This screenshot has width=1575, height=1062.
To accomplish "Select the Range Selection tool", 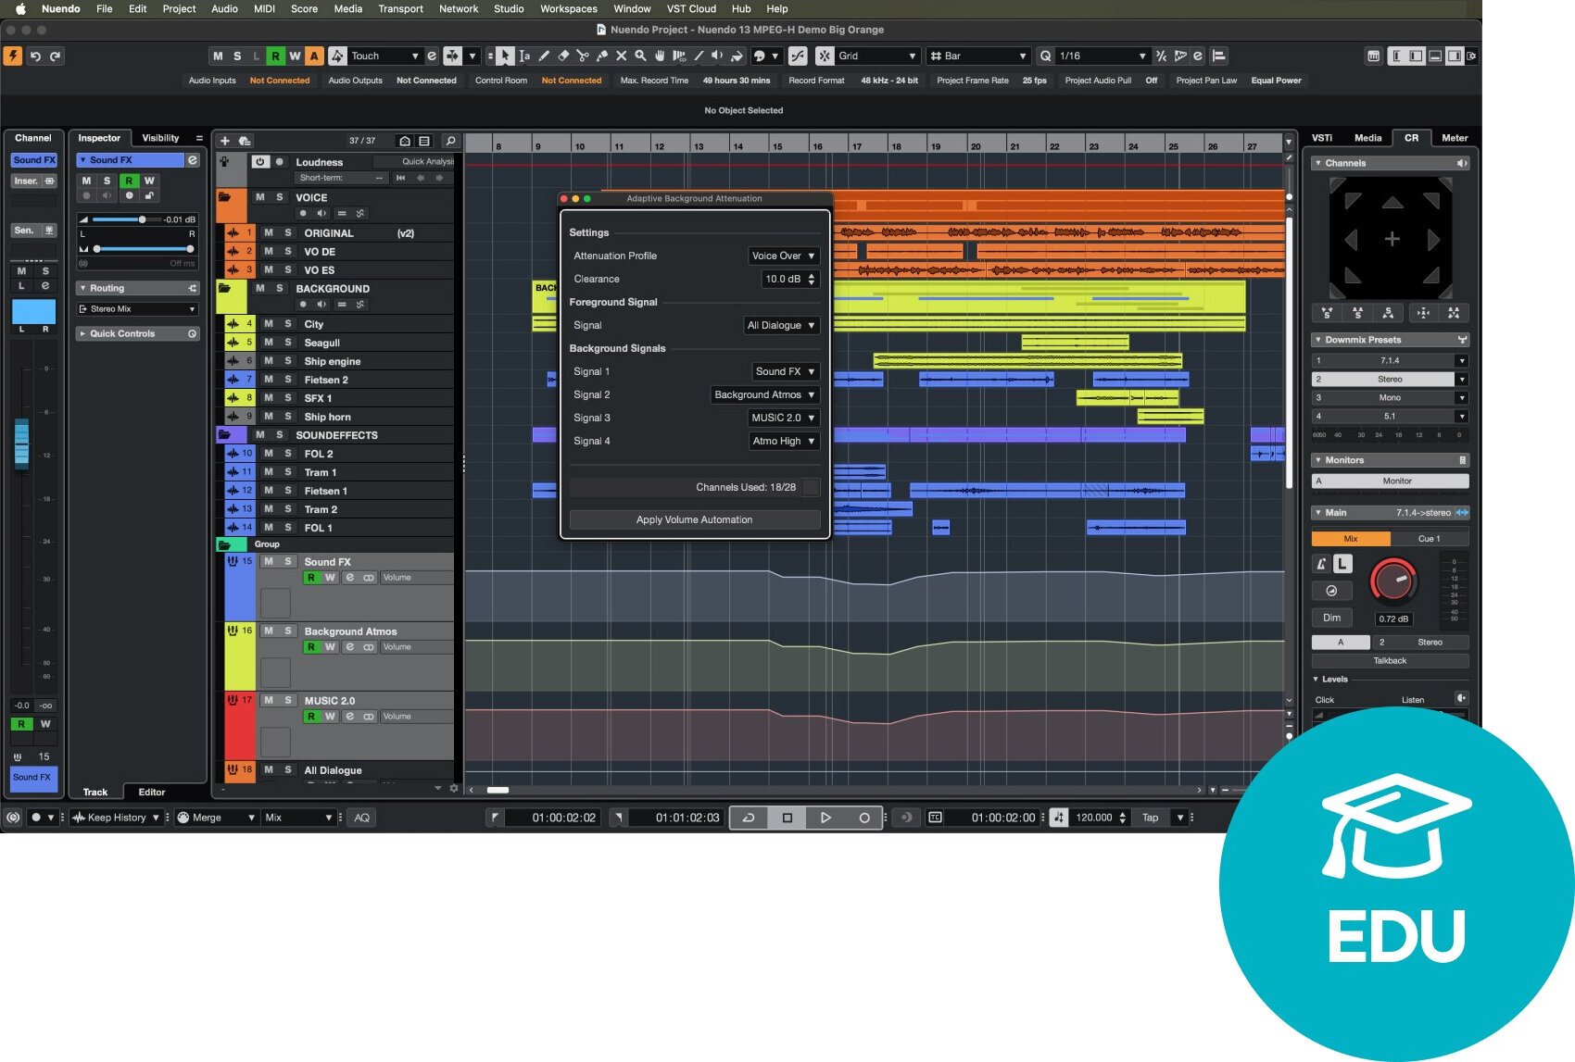I will point(524,56).
